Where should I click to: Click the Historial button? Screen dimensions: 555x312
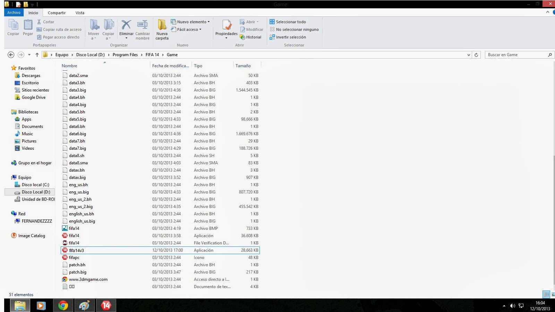tap(250, 37)
